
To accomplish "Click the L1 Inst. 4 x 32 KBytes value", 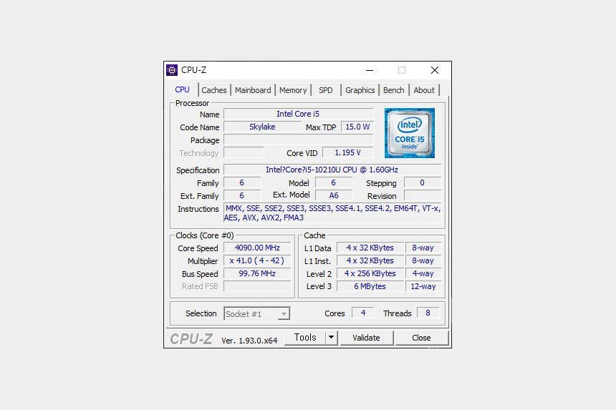I will point(370,260).
